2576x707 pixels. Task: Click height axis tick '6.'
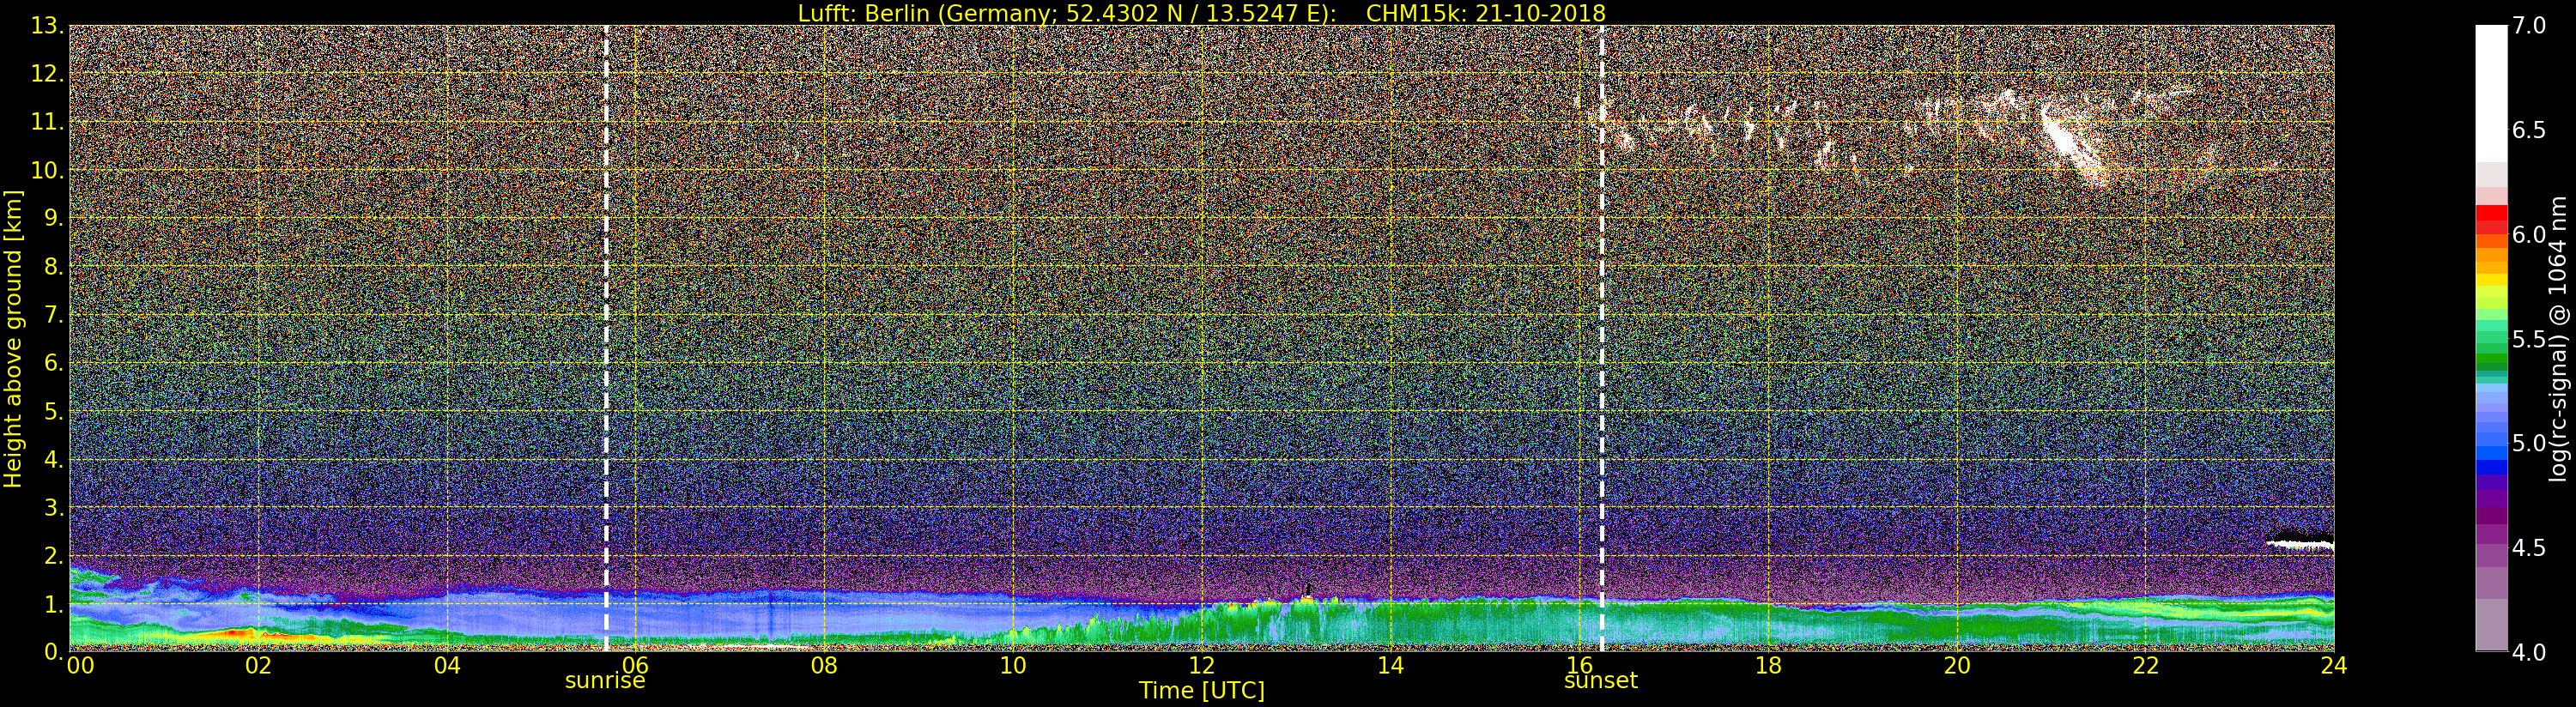pyautogui.click(x=54, y=363)
